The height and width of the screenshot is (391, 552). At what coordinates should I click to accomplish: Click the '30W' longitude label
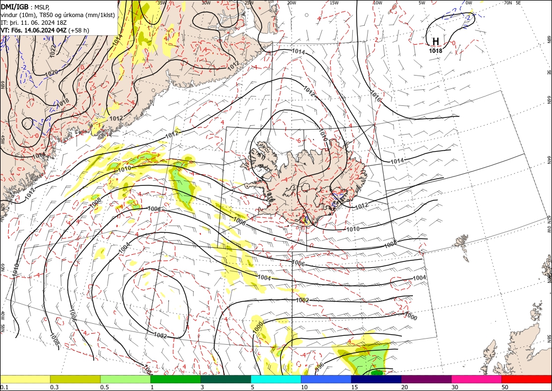click(x=206, y=3)
